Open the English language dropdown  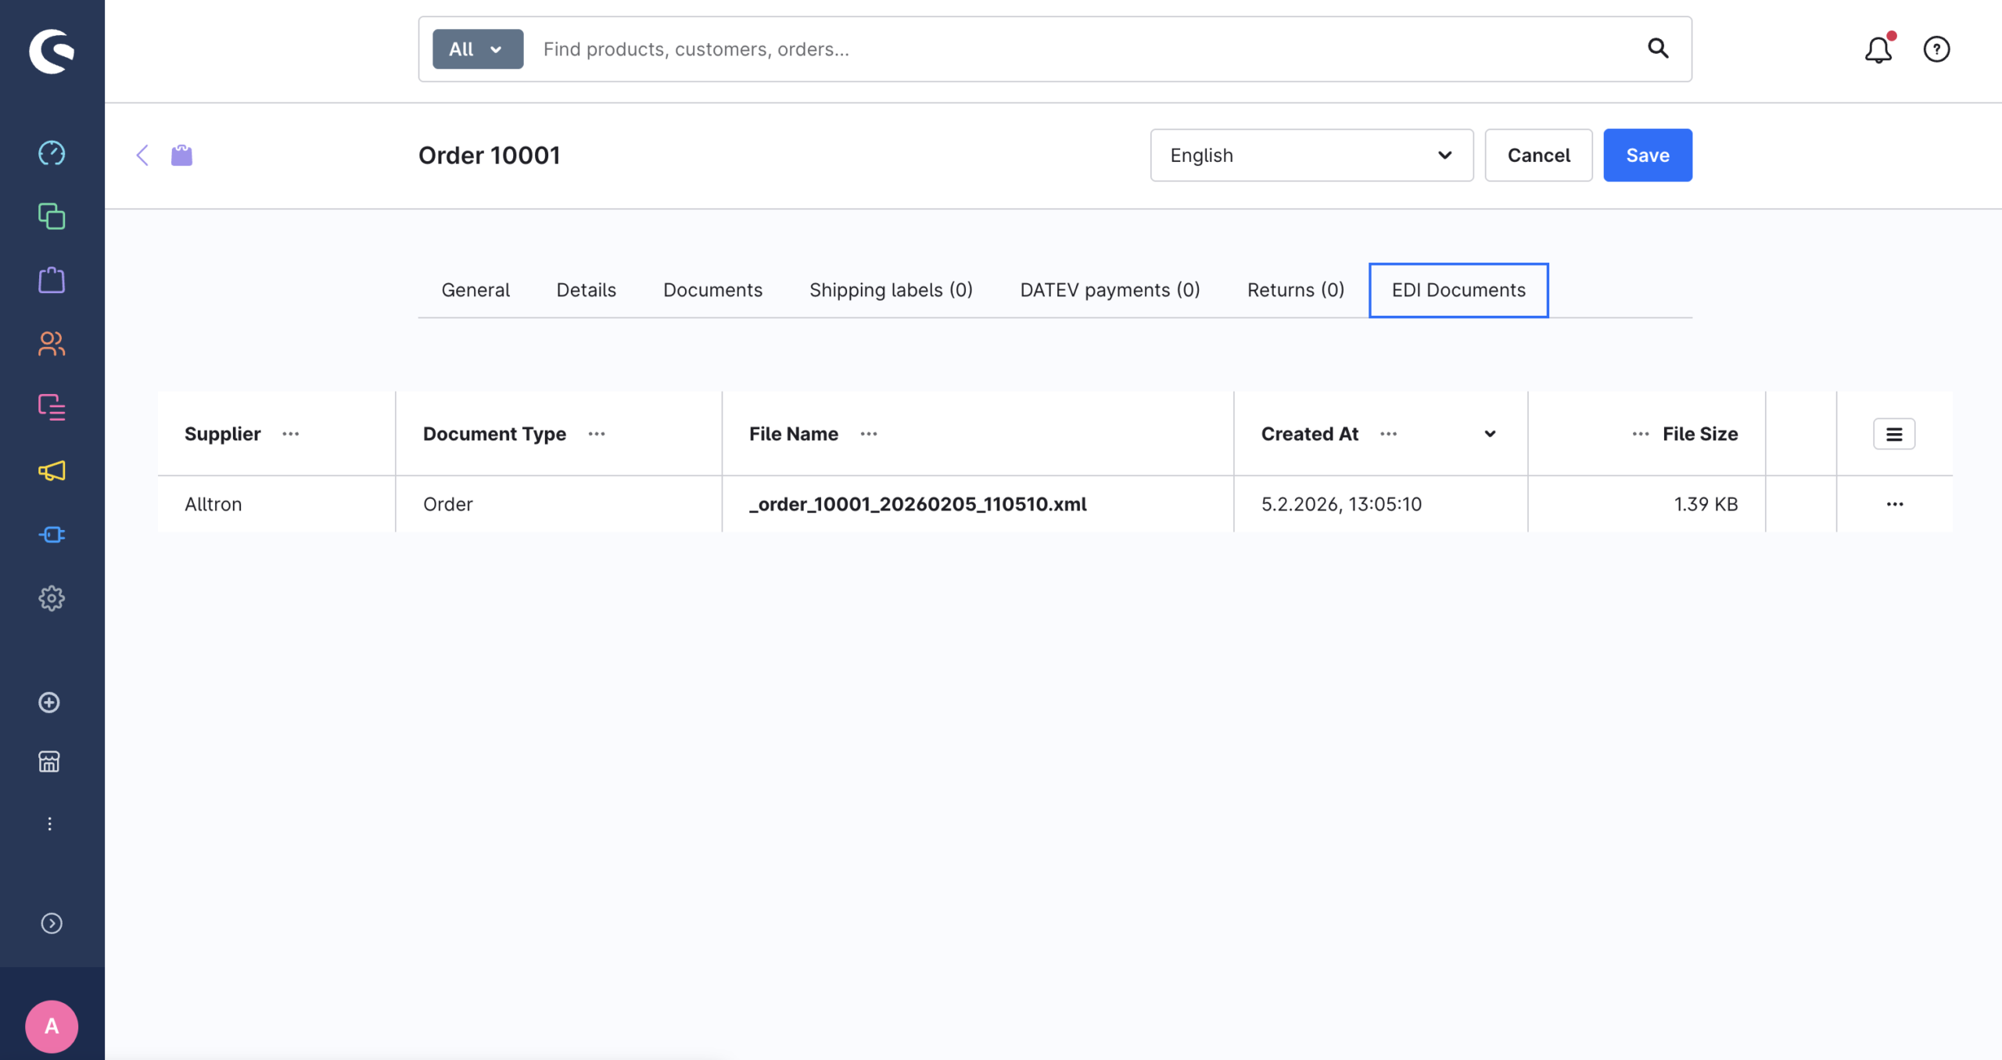click(1311, 155)
